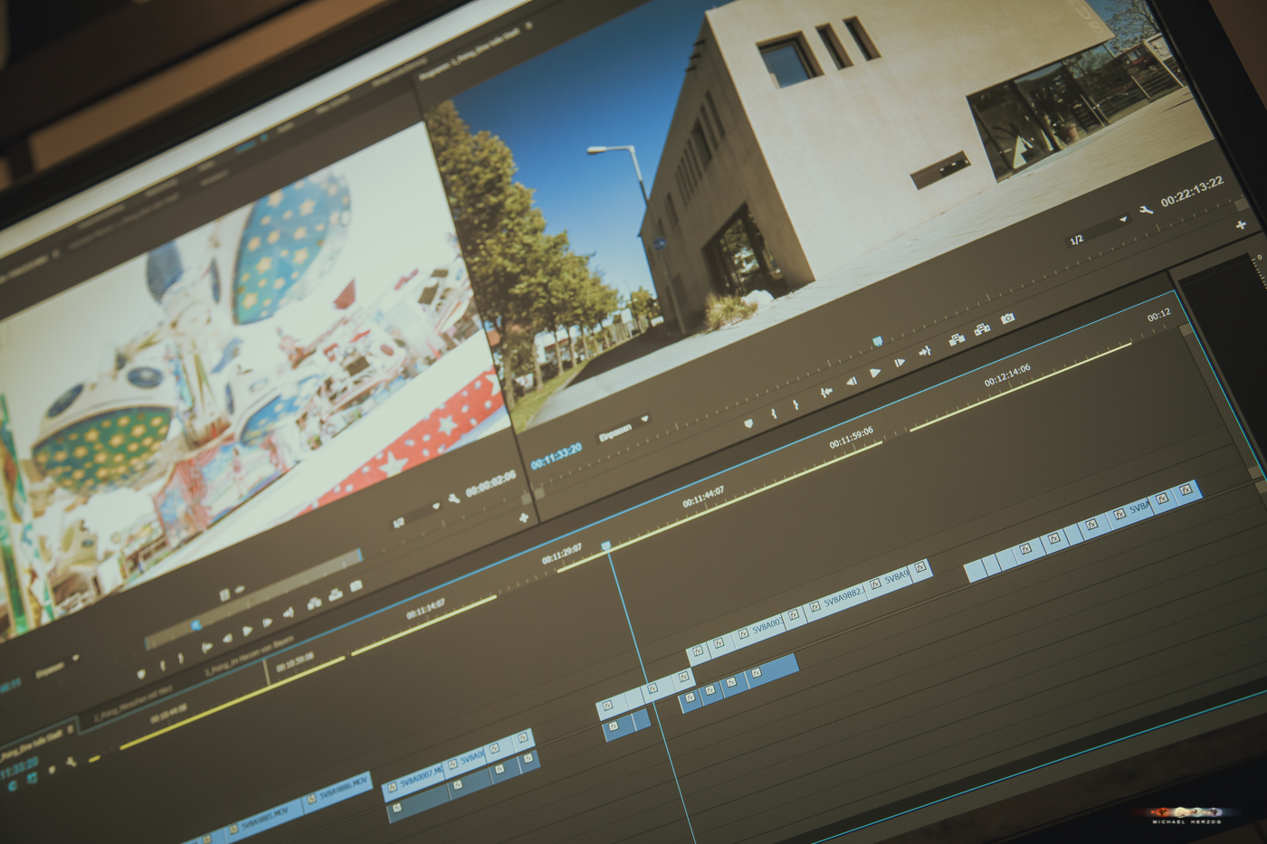Add a marker in the Program monitor
This screenshot has height=844, width=1267.
pos(748,422)
